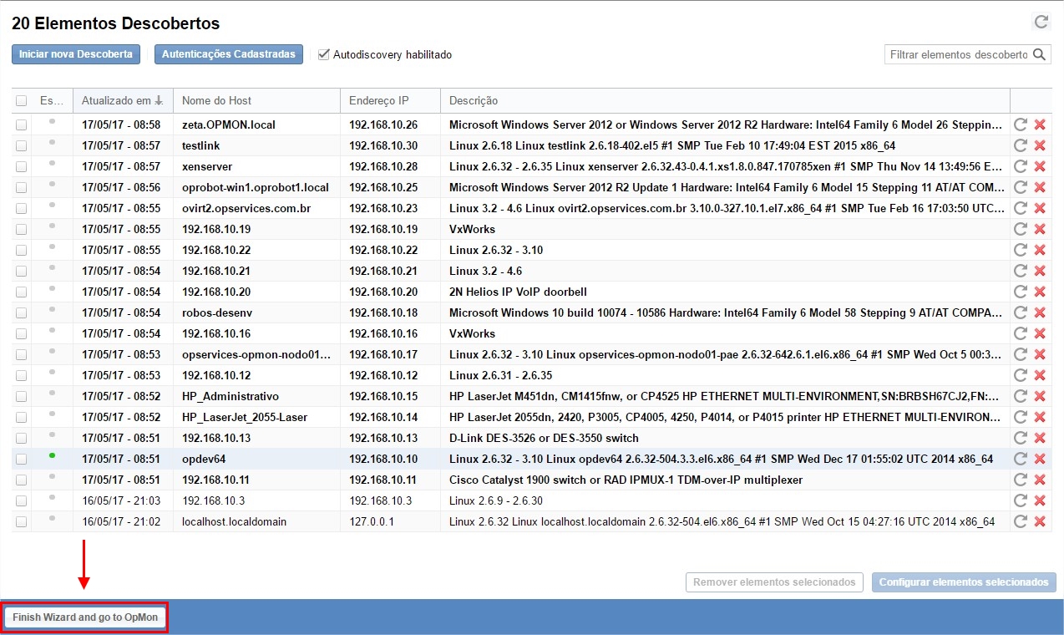Click Iniciar nova Descoberta button
Image resolution: width=1064 pixels, height=635 pixels.
tap(76, 54)
